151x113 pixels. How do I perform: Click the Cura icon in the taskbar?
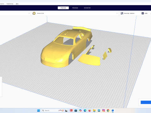pos(113,110)
